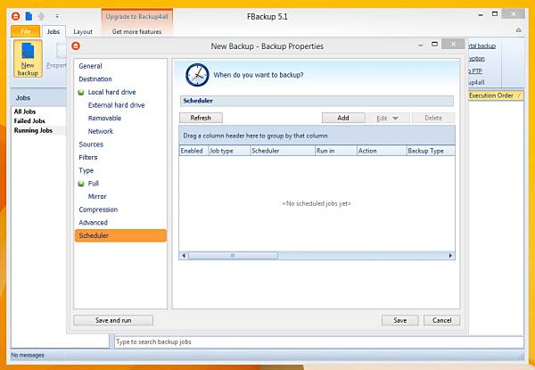535x370 pixels.
Task: Click the New backup ribbon icon
Action: 28,58
